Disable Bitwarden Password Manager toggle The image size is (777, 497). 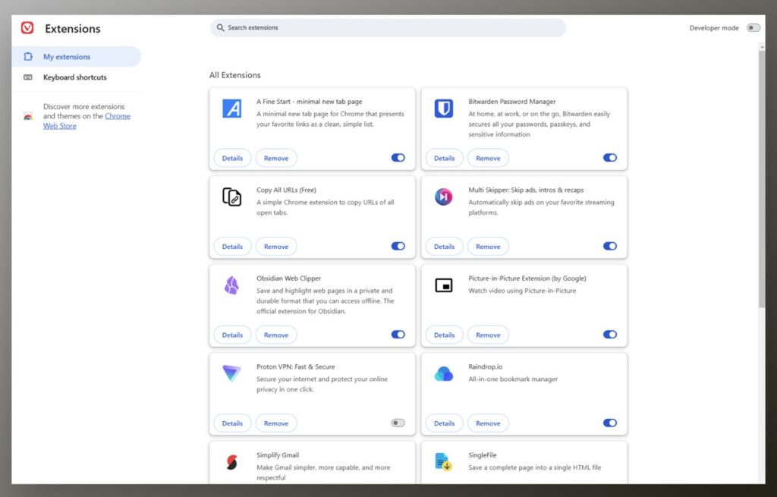[610, 158]
